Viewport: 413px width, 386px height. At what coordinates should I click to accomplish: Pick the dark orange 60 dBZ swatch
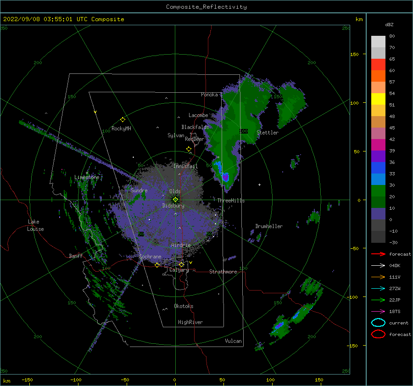pyautogui.click(x=378, y=76)
